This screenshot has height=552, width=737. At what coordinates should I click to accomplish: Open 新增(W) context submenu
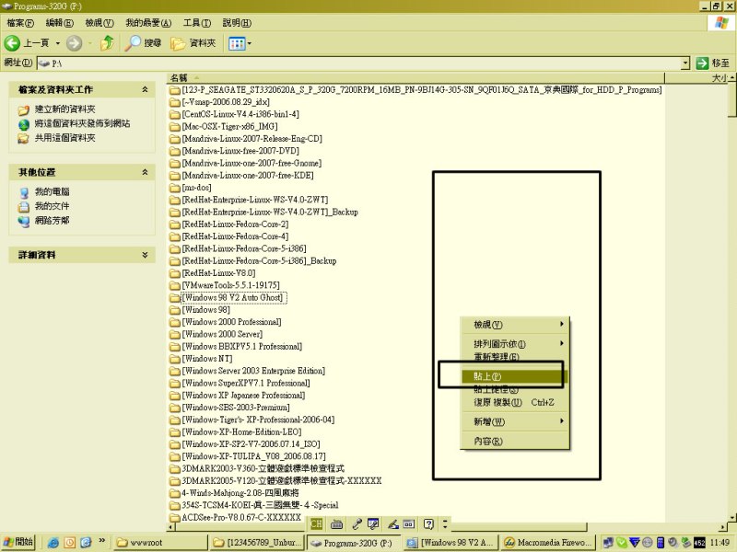tap(515, 421)
